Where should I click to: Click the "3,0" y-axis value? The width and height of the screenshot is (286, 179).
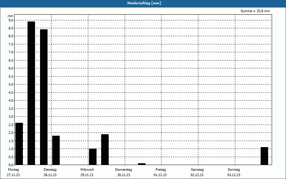[x=11, y=117]
